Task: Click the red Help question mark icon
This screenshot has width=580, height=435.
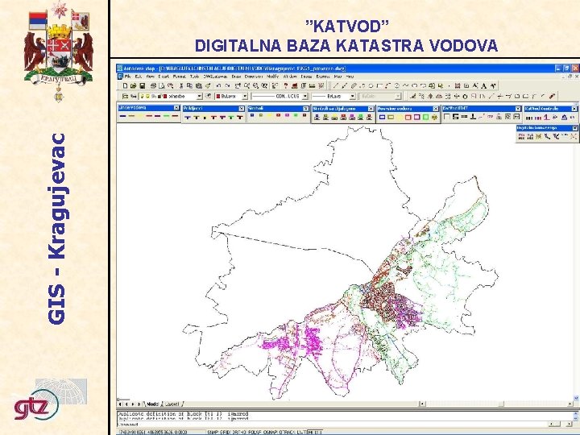Action: click(286, 86)
